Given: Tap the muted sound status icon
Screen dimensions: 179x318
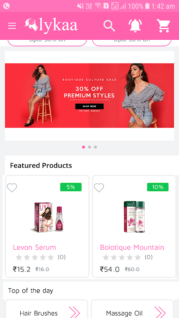Looking at the screenshot, I should [80, 6].
